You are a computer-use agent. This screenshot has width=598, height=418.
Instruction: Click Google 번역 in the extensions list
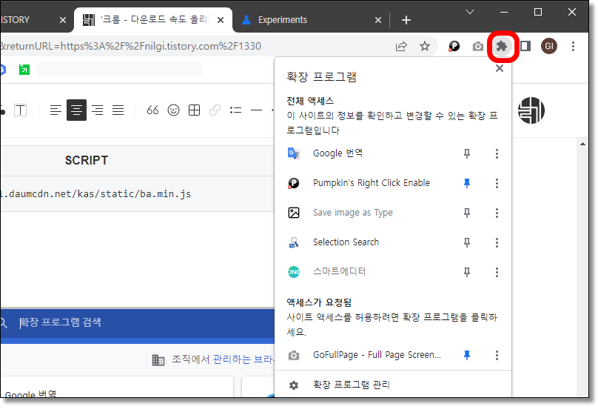pyautogui.click(x=337, y=153)
